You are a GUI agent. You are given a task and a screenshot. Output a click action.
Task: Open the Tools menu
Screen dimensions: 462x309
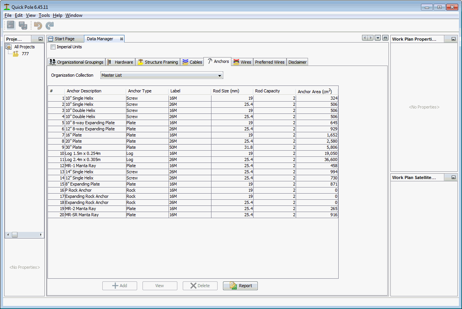click(44, 15)
